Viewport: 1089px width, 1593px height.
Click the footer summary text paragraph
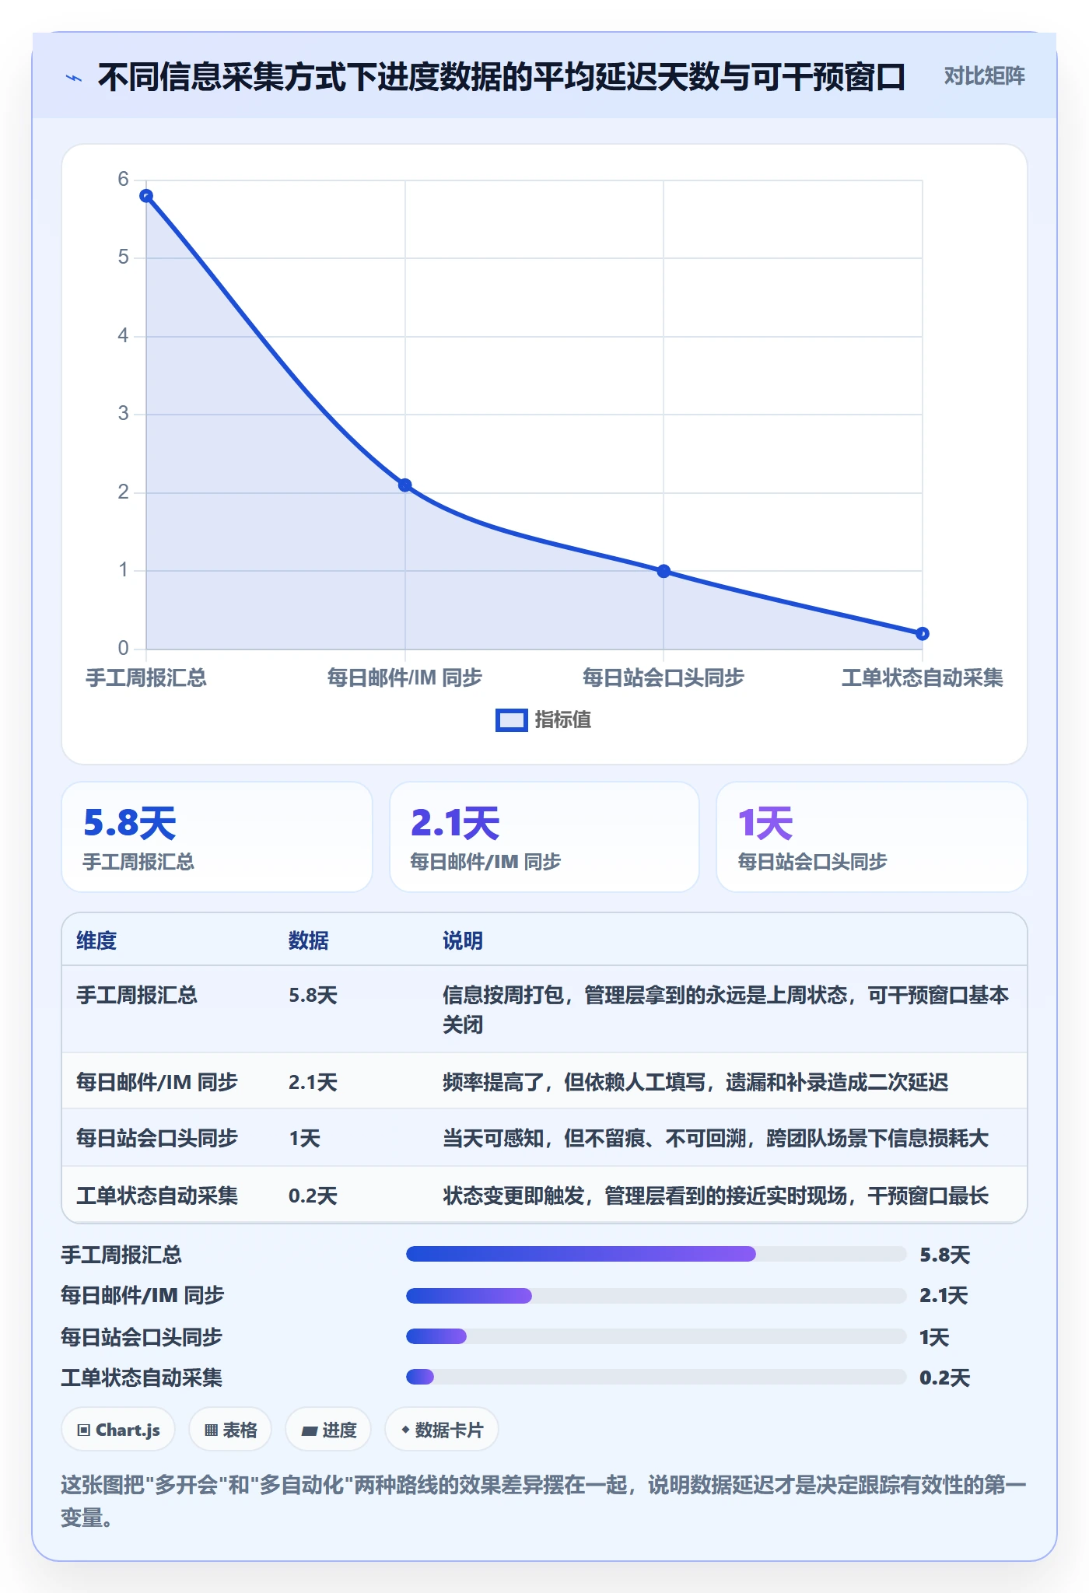click(x=544, y=1501)
